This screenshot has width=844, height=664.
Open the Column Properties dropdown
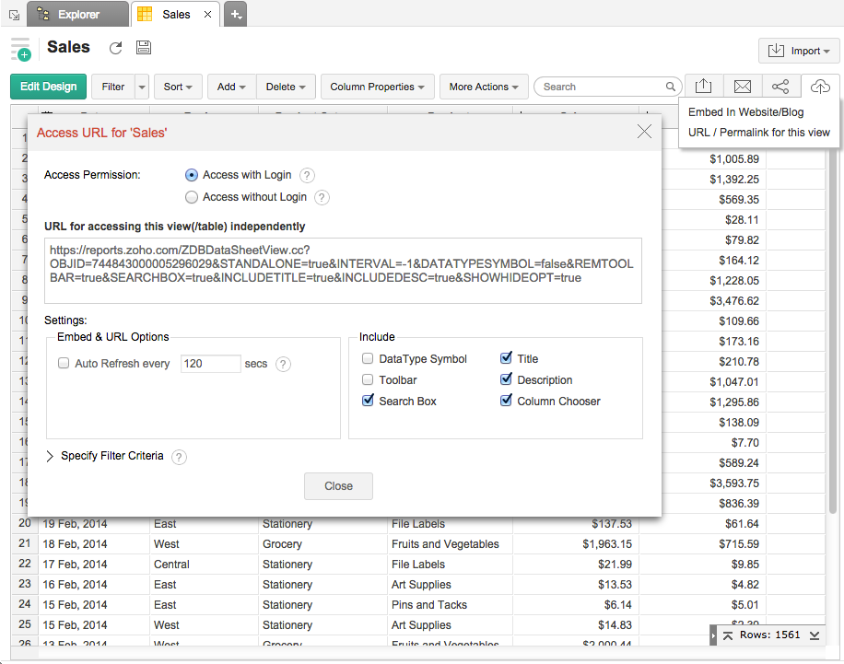(x=377, y=87)
